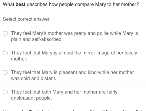Click "unpleasant people." line of fourth answer
Image resolution: width=146 pixels, height=111 pixels.
(x=32, y=98)
